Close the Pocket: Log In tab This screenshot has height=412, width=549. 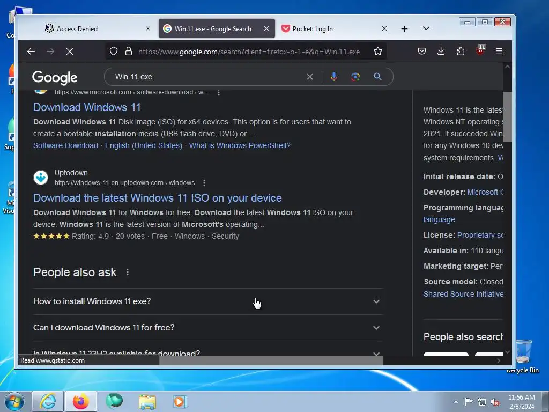384,29
